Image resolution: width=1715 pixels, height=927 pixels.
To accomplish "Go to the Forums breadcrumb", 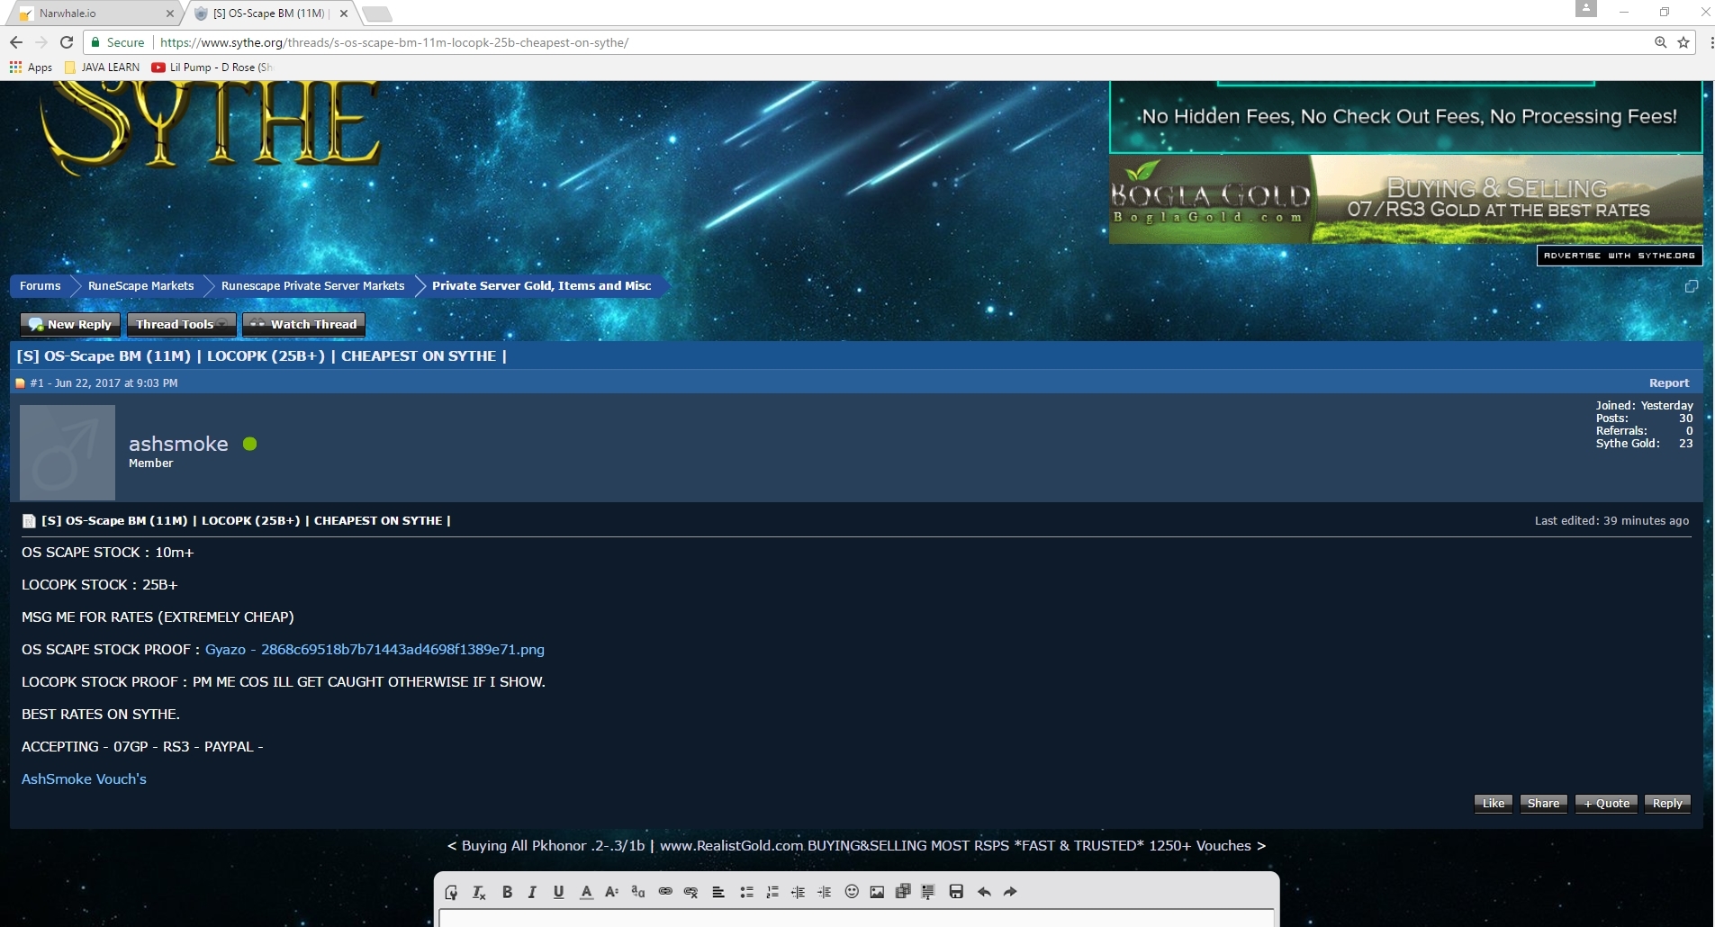I will click(x=41, y=286).
